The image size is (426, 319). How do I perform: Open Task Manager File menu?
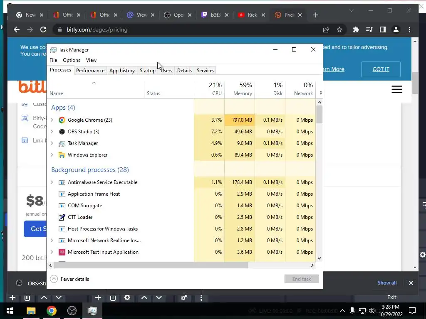pos(53,60)
